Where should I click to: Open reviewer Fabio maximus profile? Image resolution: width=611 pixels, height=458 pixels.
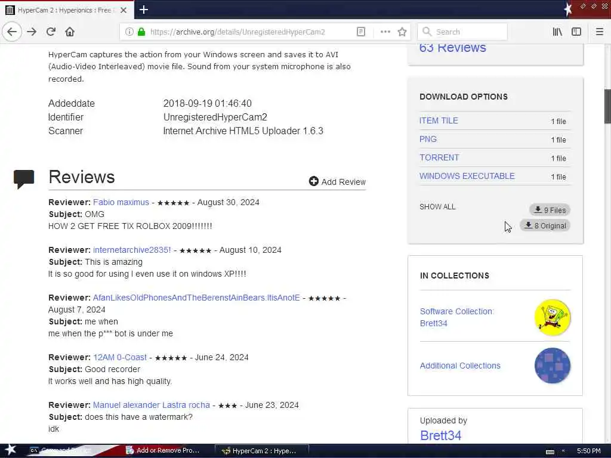click(x=121, y=203)
